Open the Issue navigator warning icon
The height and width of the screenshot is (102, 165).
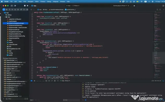(x=15, y=10)
